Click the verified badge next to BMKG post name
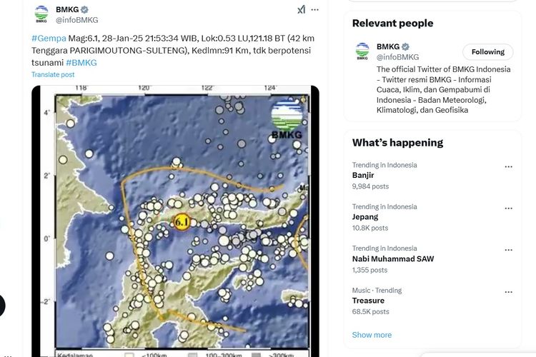 [84, 9]
